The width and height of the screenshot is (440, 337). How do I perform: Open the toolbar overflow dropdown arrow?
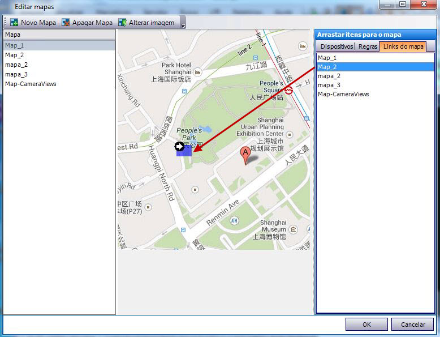pyautogui.click(x=183, y=25)
